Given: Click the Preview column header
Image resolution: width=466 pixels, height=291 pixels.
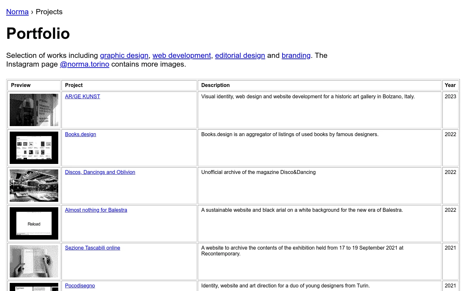Looking at the screenshot, I should pos(34,85).
